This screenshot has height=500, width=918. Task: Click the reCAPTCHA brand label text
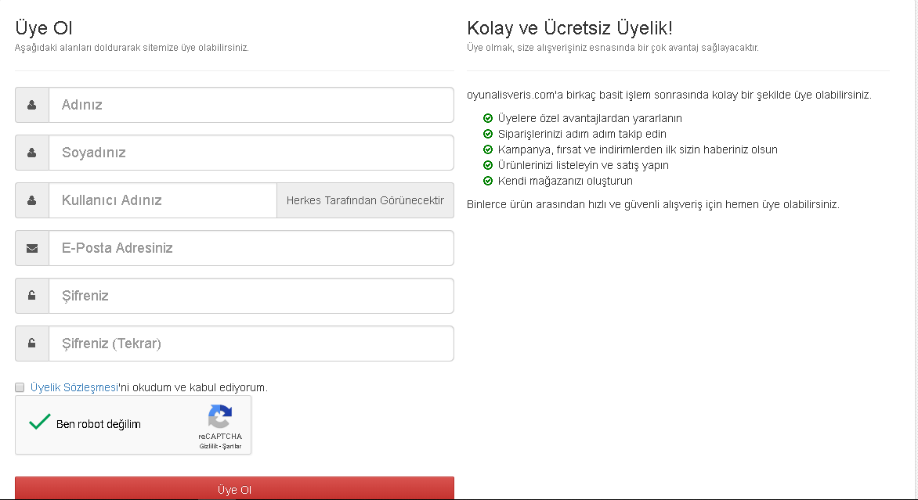point(220,437)
